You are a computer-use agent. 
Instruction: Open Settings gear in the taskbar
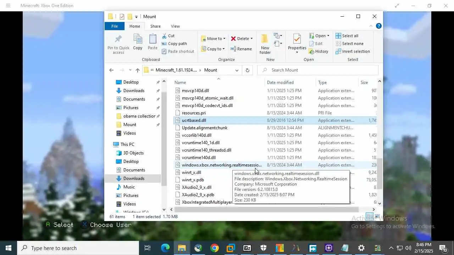pyautogui.click(x=361, y=248)
